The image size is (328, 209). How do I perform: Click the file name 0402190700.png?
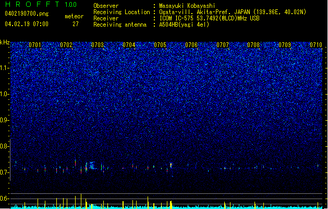pyautogui.click(x=27, y=14)
